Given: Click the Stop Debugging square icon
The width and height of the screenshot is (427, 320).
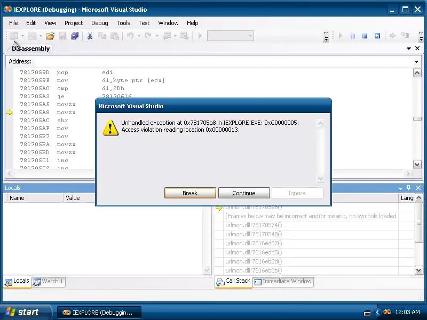Looking at the screenshot, I should pyautogui.click(x=365, y=36).
